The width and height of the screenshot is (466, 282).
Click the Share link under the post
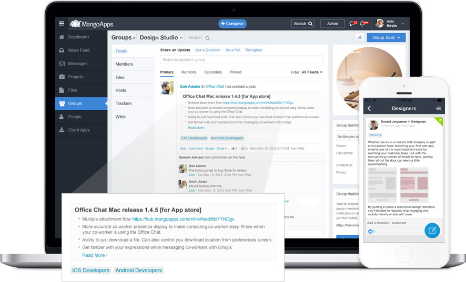(x=209, y=149)
